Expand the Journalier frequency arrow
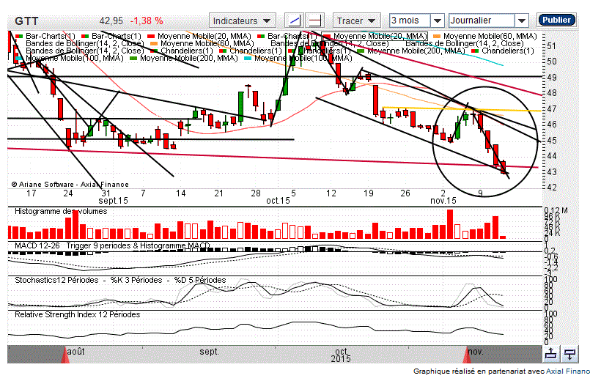 click(522, 21)
